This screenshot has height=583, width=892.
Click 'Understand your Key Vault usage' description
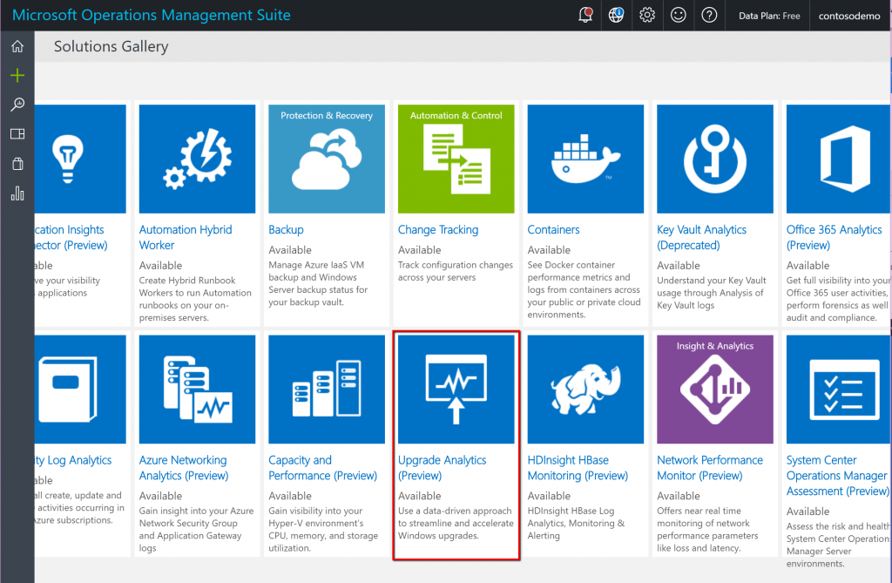pos(712,293)
